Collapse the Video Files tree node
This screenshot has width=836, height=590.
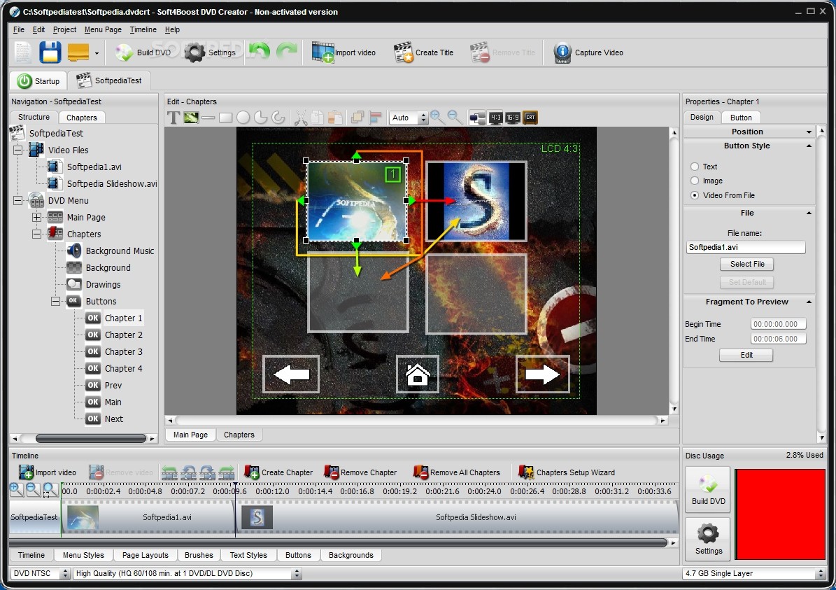[17, 150]
